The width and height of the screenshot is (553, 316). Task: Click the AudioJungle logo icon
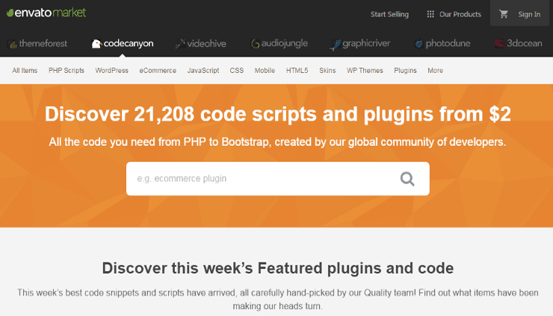pos(255,44)
